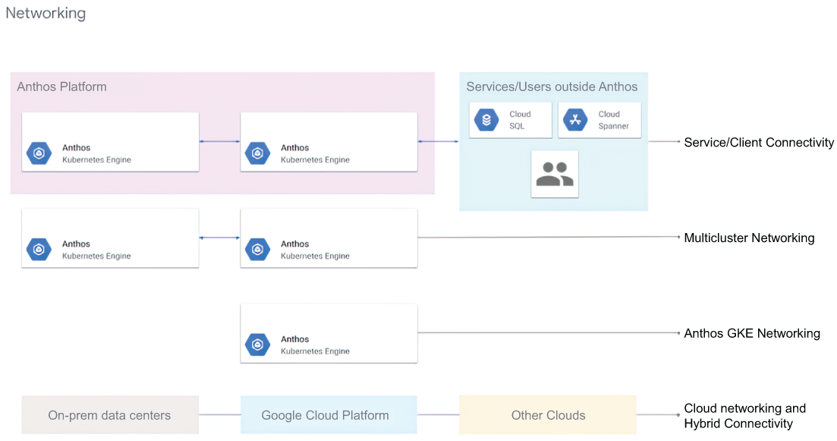
Task: Click "Cloud networking and Hybrid Connectivity" label
Action: (x=744, y=416)
